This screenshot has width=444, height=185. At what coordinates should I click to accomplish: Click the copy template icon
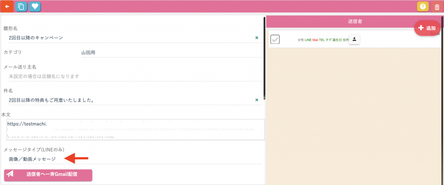[21, 7]
